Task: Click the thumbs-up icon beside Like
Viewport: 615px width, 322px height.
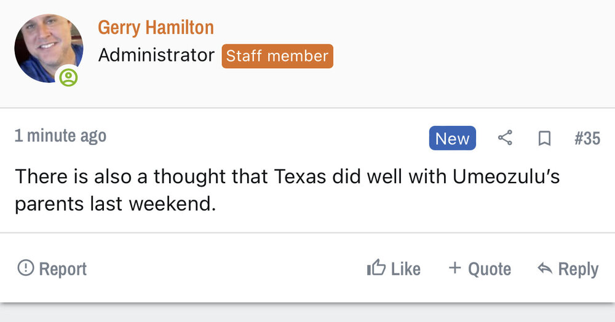Action: [376, 268]
